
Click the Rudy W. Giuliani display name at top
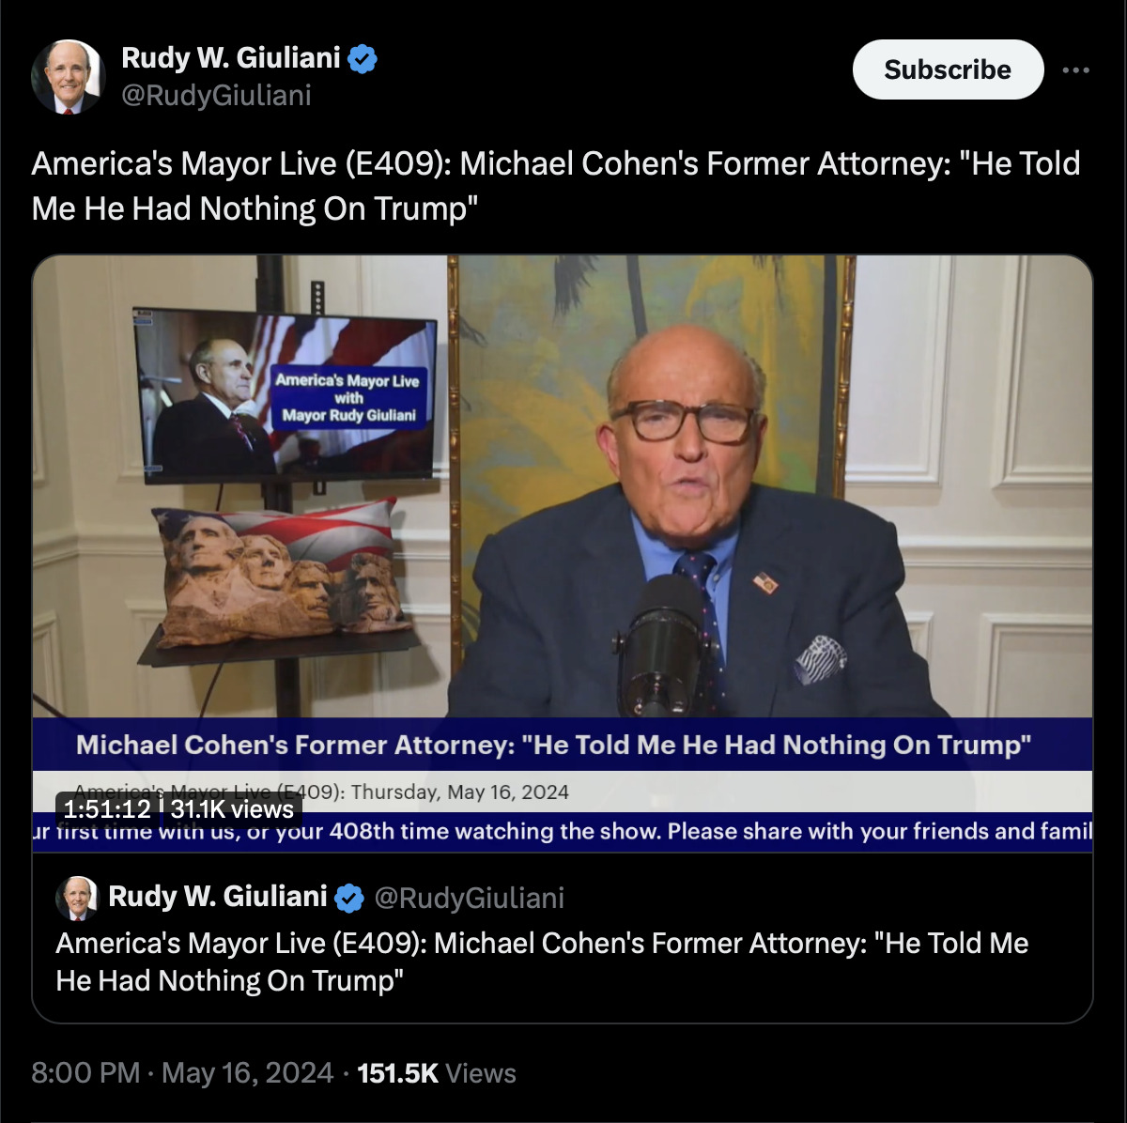click(231, 57)
